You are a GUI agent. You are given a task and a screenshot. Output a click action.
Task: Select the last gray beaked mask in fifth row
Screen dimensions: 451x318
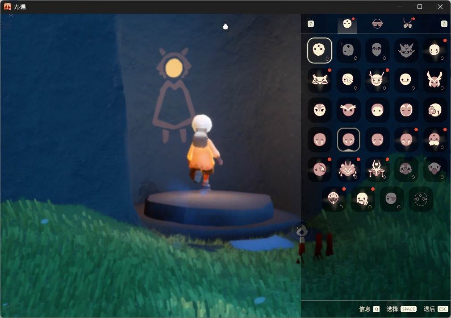[435, 169]
